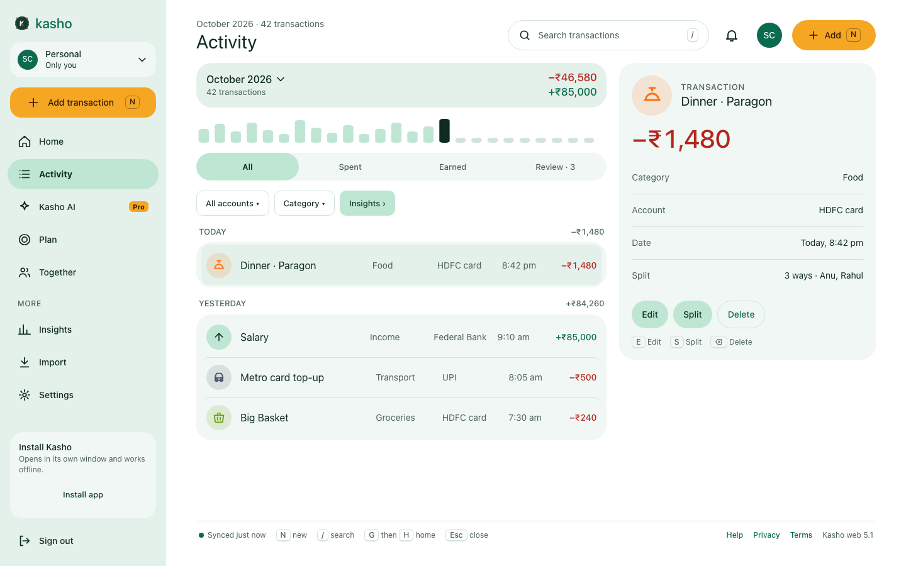
Task: Open the All accounts filter dropdown
Action: [233, 203]
